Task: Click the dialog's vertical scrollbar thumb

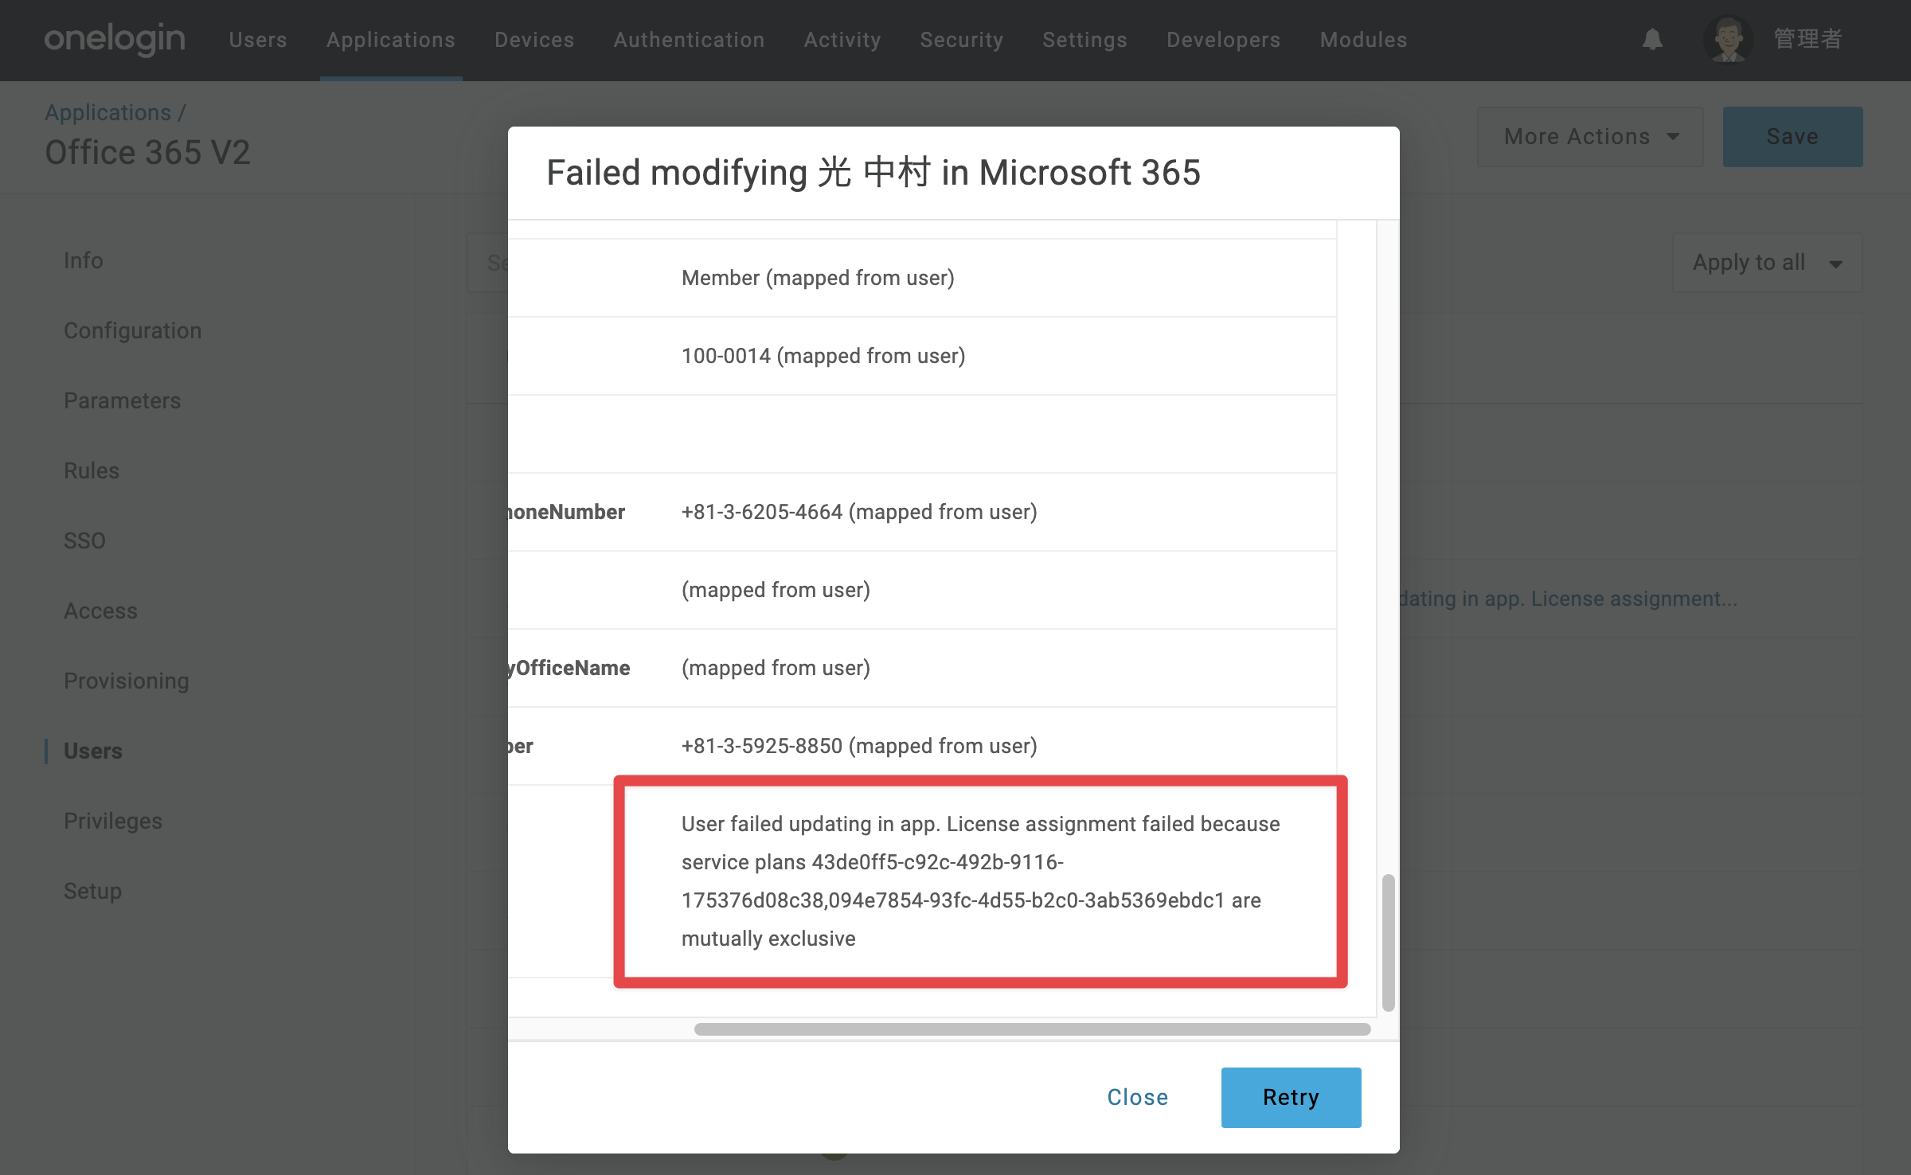Action: pos(1388,943)
